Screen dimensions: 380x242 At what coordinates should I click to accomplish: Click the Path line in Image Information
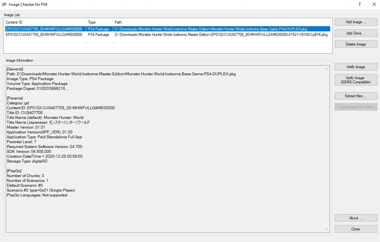point(121,74)
